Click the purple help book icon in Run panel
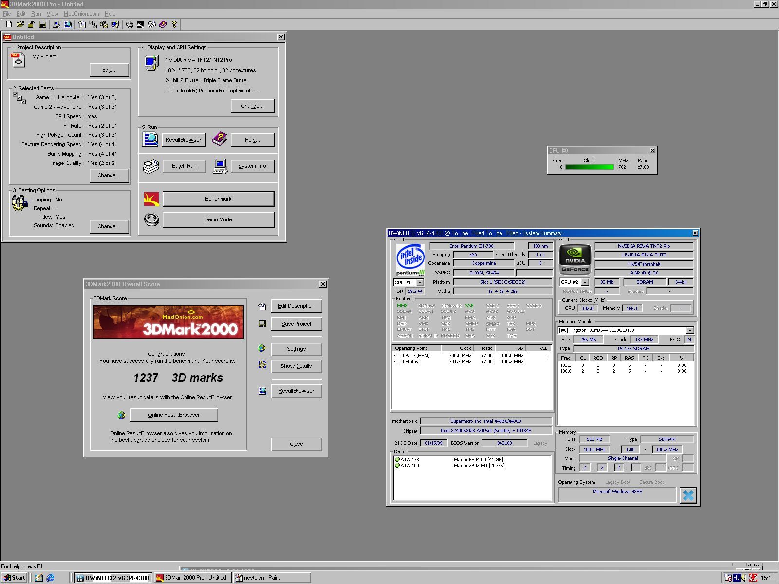This screenshot has height=584, width=779. coord(220,139)
